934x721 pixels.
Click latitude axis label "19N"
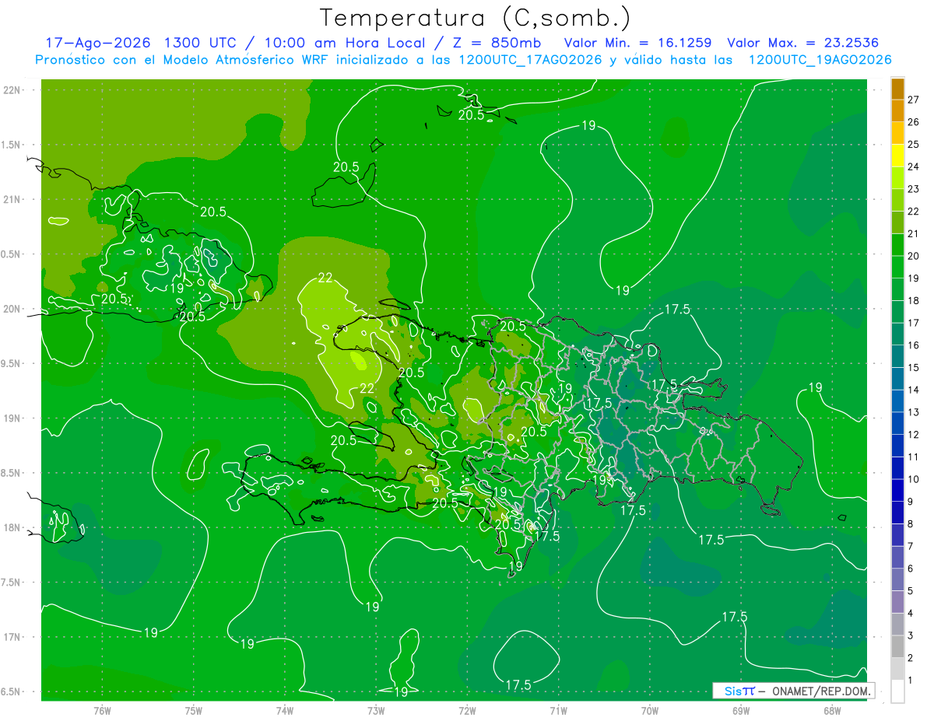coord(12,418)
